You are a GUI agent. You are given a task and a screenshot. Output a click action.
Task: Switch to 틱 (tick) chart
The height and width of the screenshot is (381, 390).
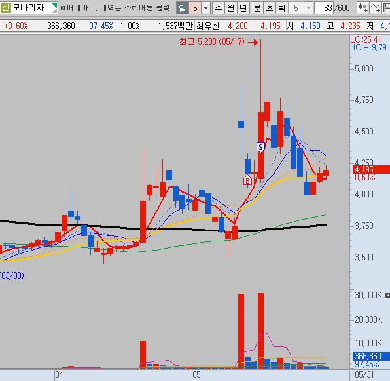tap(282, 9)
